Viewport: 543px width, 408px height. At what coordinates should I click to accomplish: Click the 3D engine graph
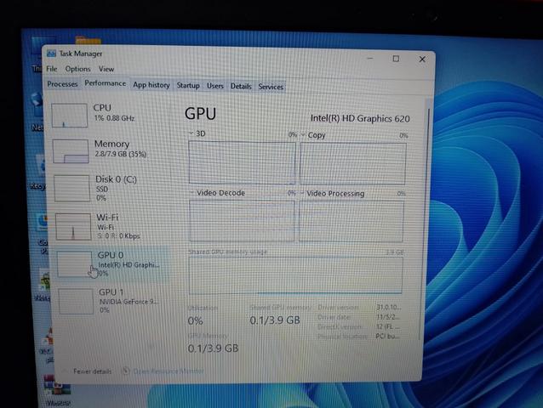[242, 162]
